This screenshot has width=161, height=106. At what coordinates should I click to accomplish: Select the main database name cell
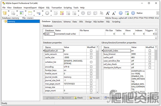pos(50,34)
